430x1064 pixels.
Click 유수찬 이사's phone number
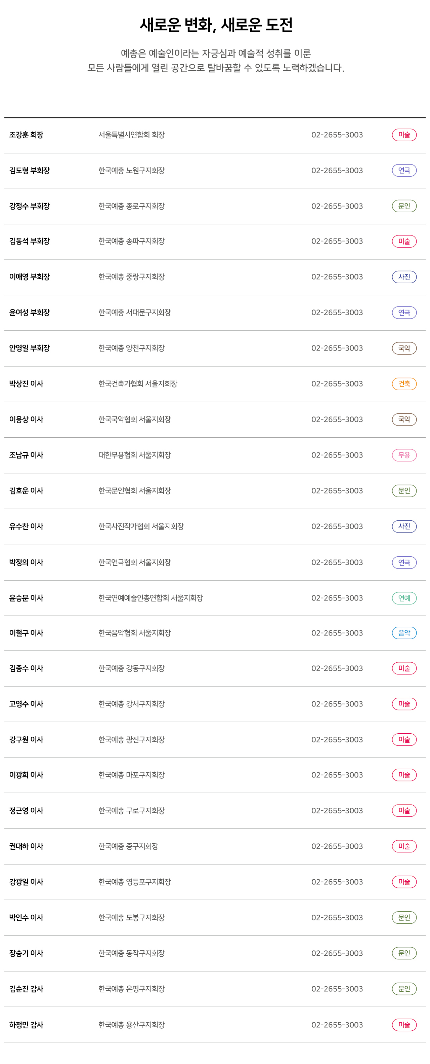coord(337,527)
